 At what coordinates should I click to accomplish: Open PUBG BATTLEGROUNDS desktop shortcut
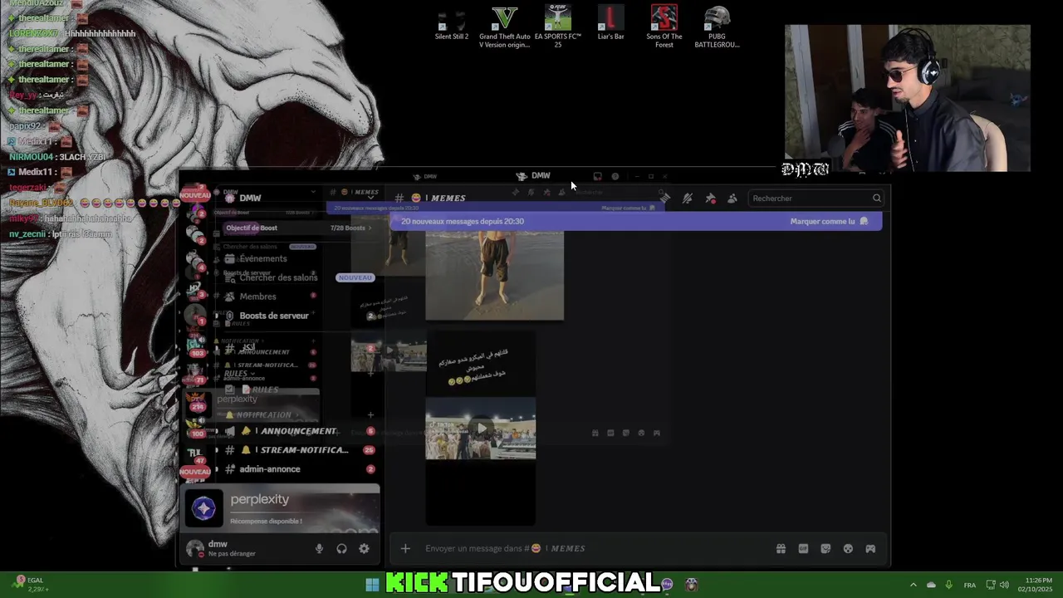click(x=717, y=27)
